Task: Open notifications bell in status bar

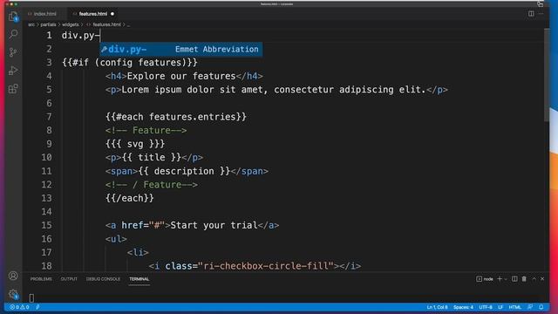Action: (x=541, y=307)
